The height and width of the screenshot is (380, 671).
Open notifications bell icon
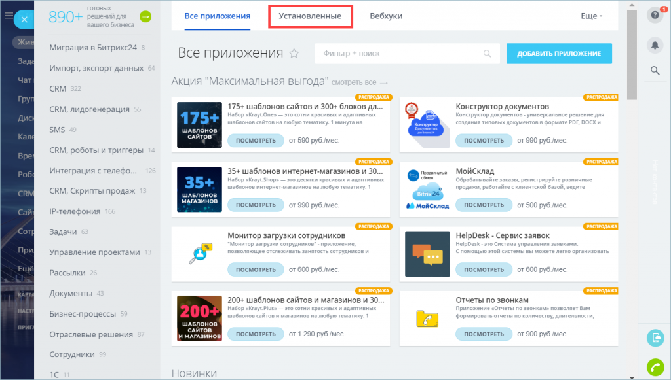[x=655, y=45]
